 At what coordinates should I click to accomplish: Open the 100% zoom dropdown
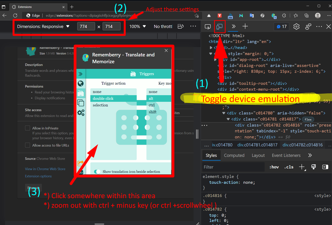pyautogui.click(x=138, y=27)
